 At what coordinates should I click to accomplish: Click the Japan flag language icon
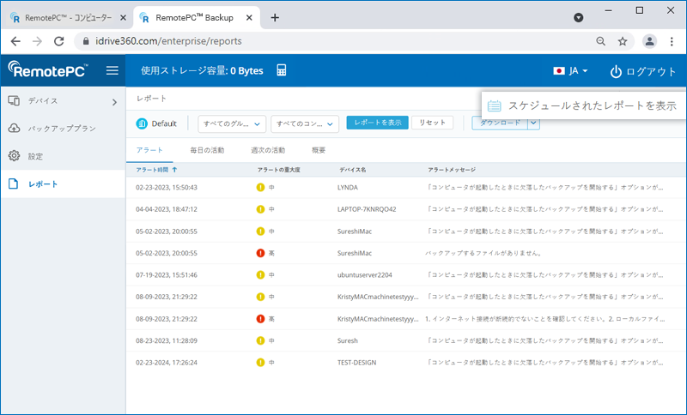[x=559, y=71]
